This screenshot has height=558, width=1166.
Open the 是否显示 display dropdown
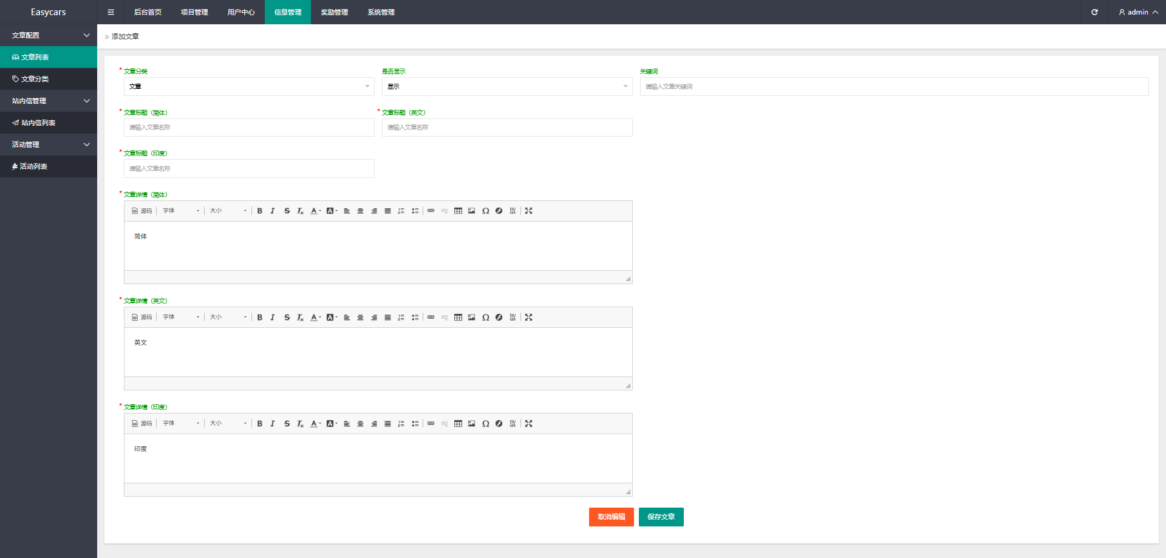506,86
